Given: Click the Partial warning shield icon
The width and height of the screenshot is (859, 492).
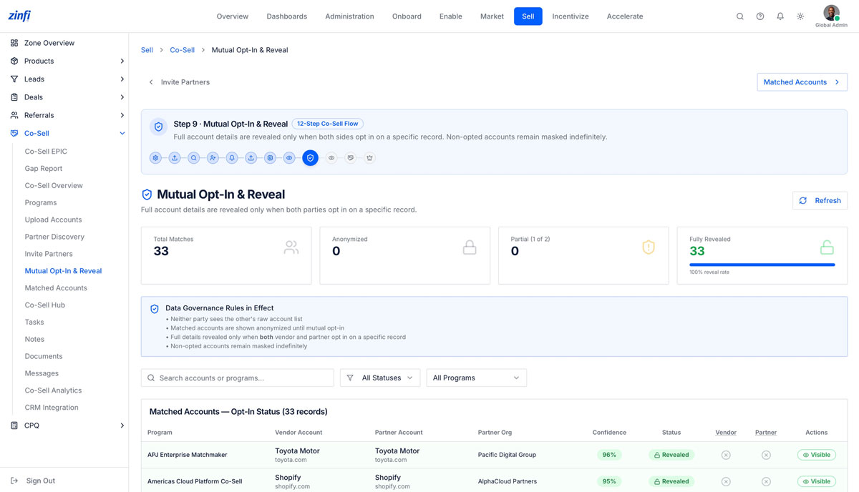Looking at the screenshot, I should click(649, 247).
